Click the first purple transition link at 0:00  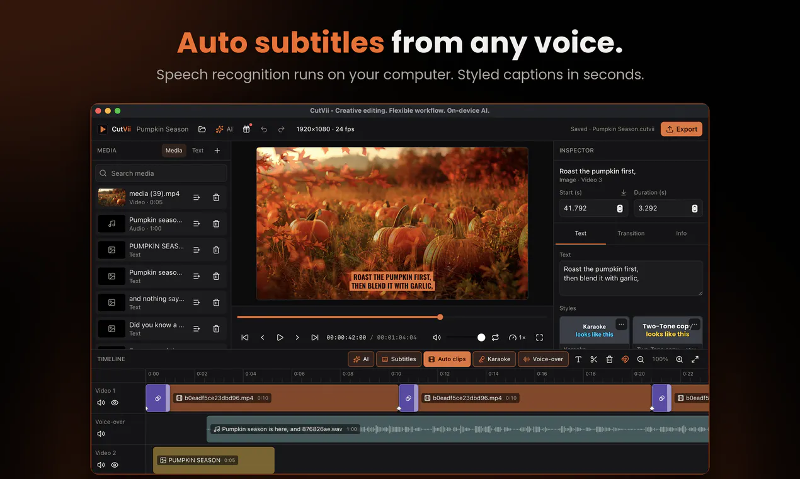tap(157, 398)
